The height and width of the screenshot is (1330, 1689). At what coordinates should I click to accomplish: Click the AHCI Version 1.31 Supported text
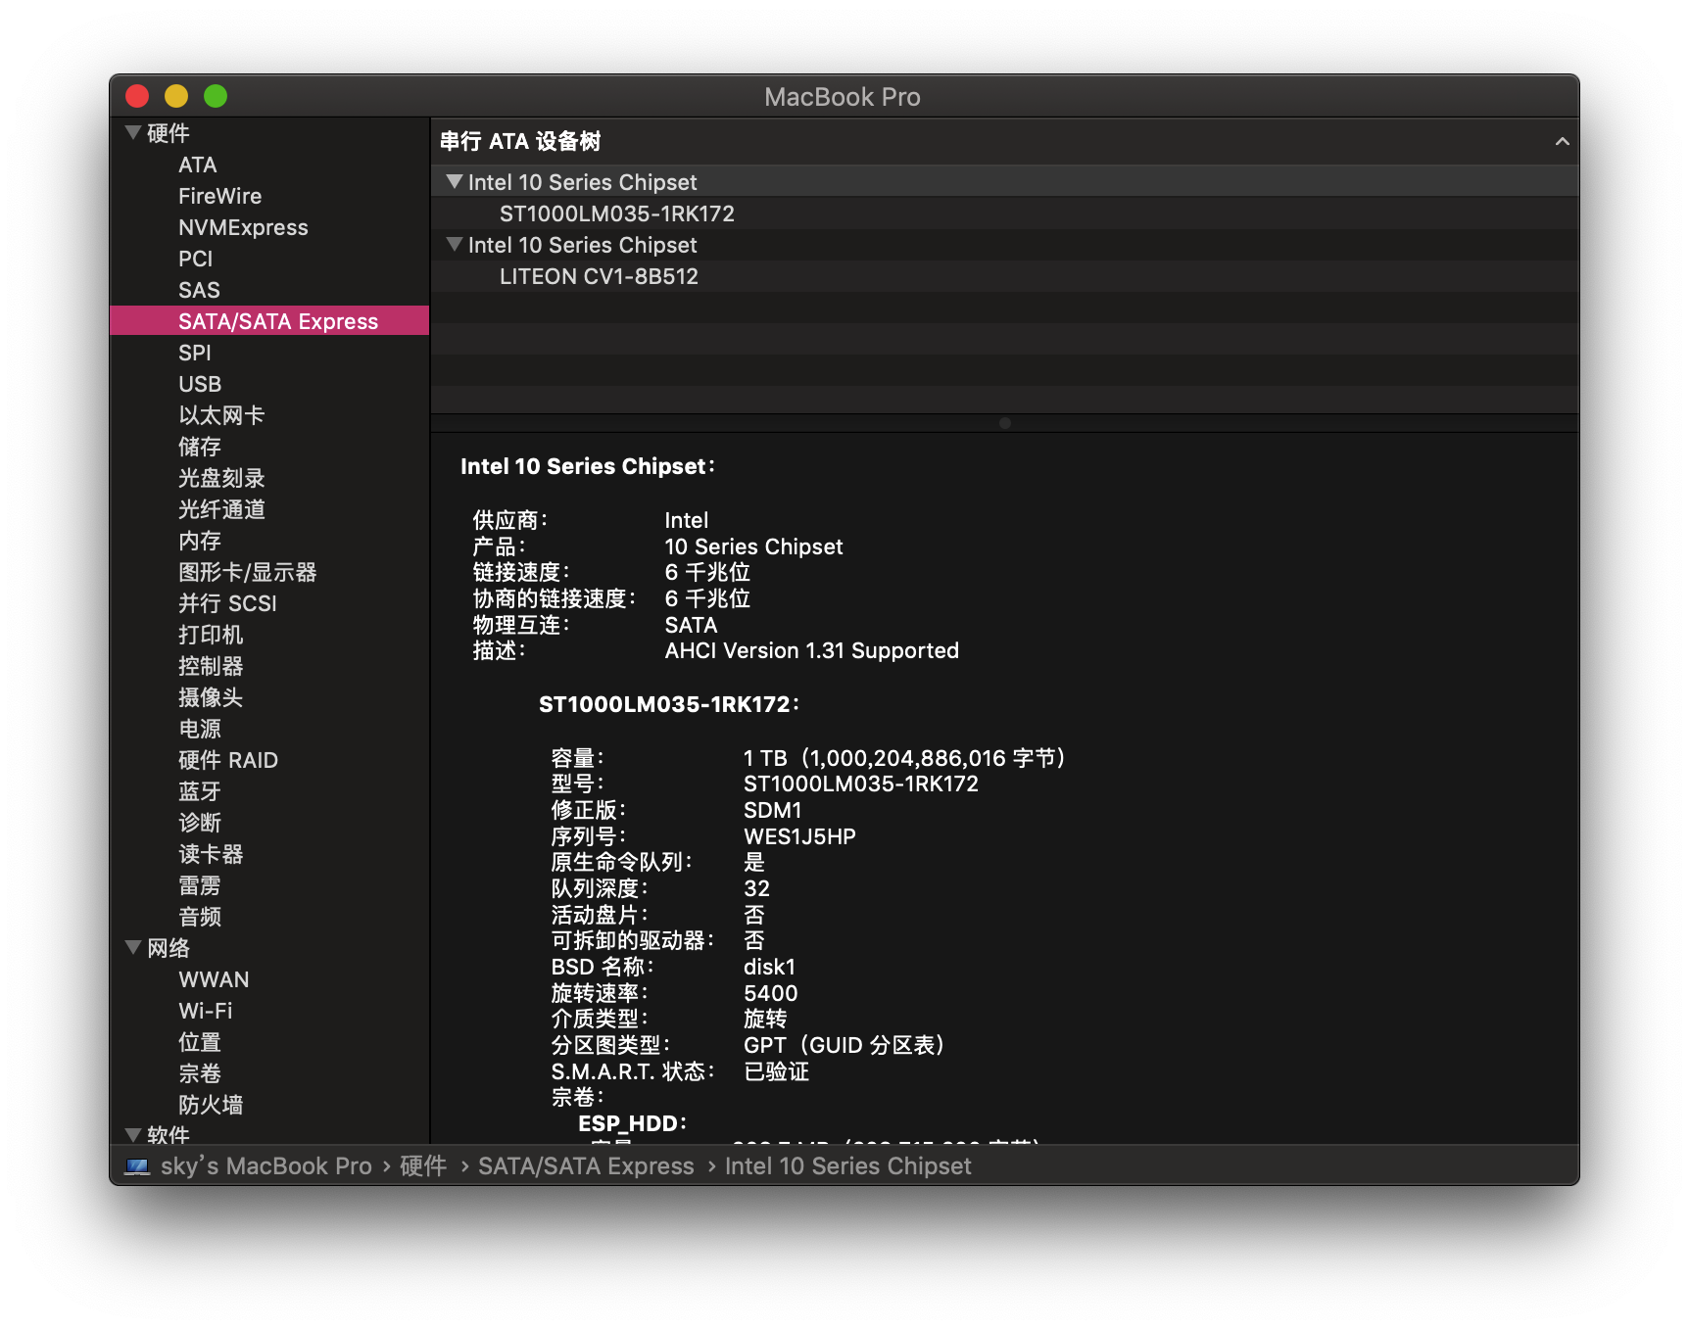(x=811, y=650)
